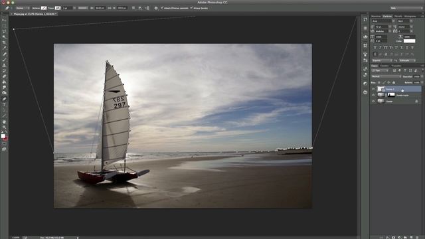Select the Brush tool

[x=4, y=59]
